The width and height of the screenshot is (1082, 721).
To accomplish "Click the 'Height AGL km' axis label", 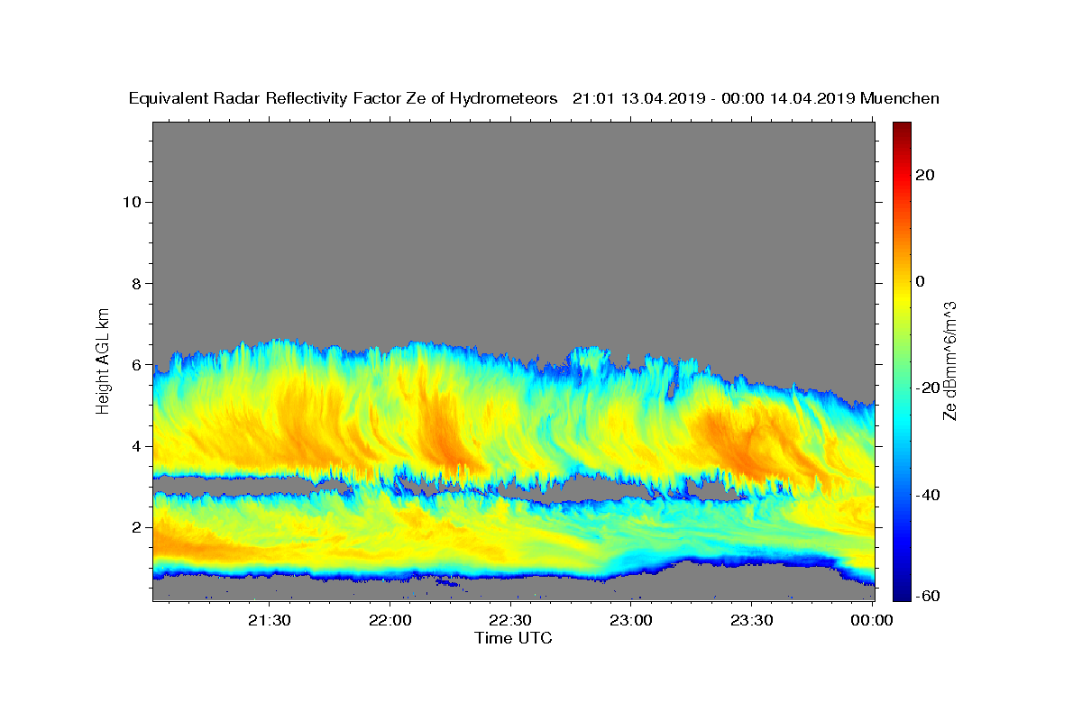I will pos(103,360).
